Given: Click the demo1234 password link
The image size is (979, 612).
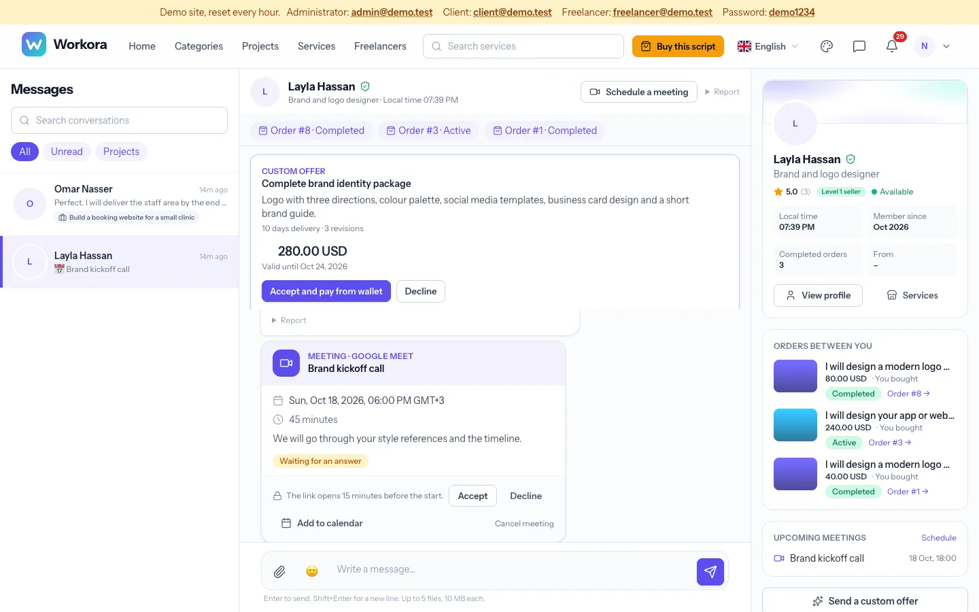Looking at the screenshot, I should point(792,12).
